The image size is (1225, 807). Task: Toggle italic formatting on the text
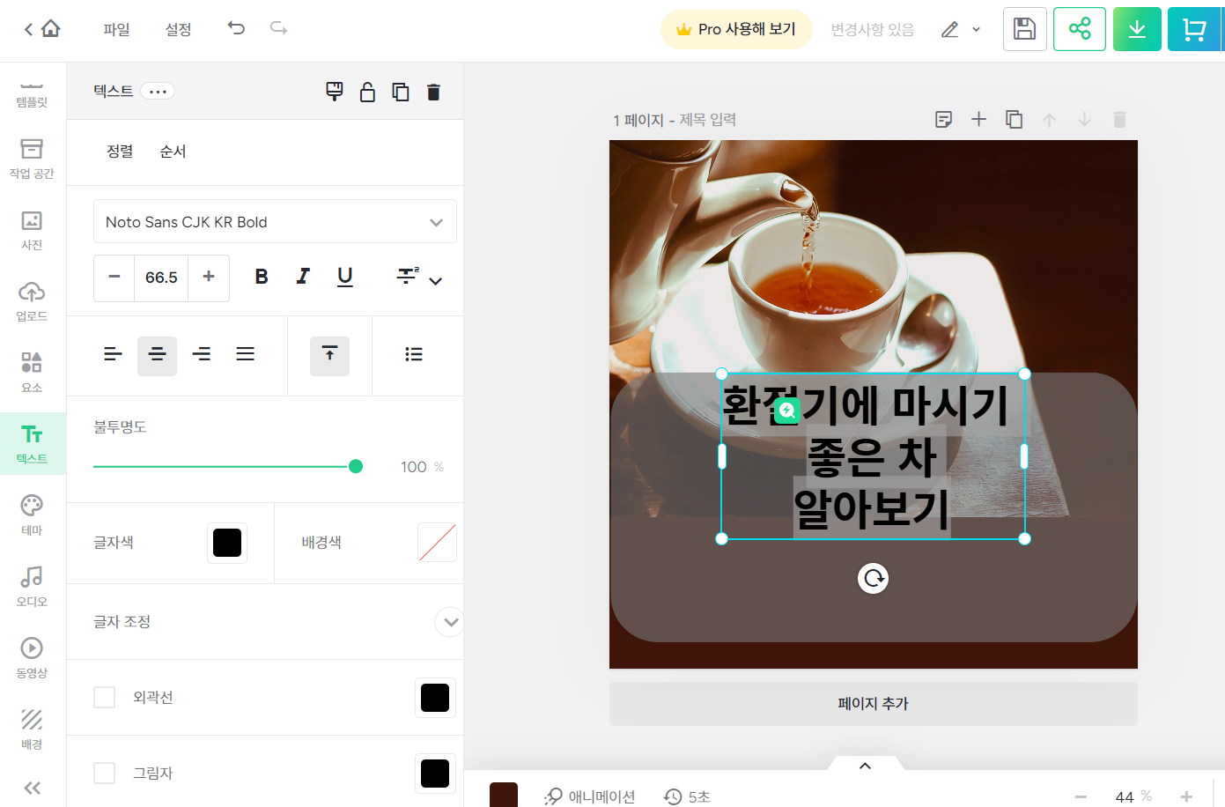[303, 277]
